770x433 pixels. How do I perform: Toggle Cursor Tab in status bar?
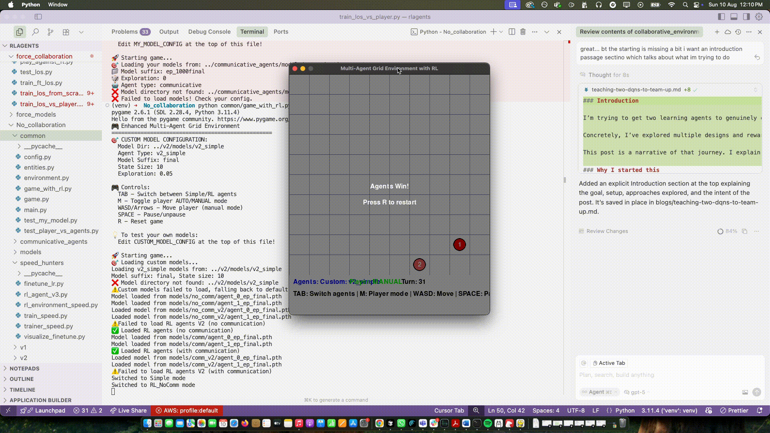[x=449, y=411]
